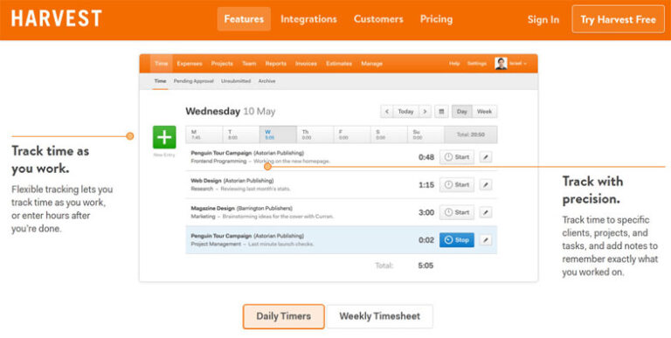Viewport: 671px width, 338px height.
Task: Click the 'Wednesday 10 May' heading
Action: 231,112
